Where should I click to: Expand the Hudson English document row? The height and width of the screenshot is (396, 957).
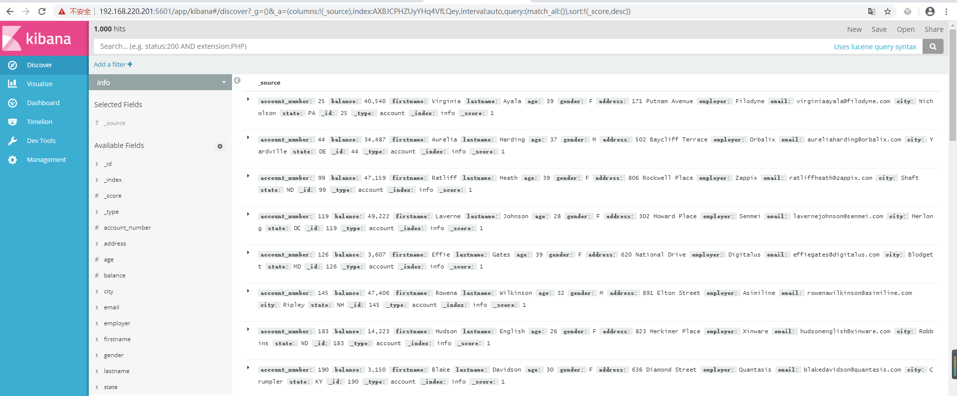tap(248, 329)
